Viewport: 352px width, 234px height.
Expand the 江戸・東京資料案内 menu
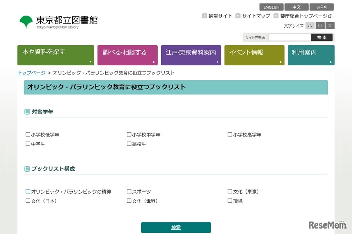pos(191,55)
